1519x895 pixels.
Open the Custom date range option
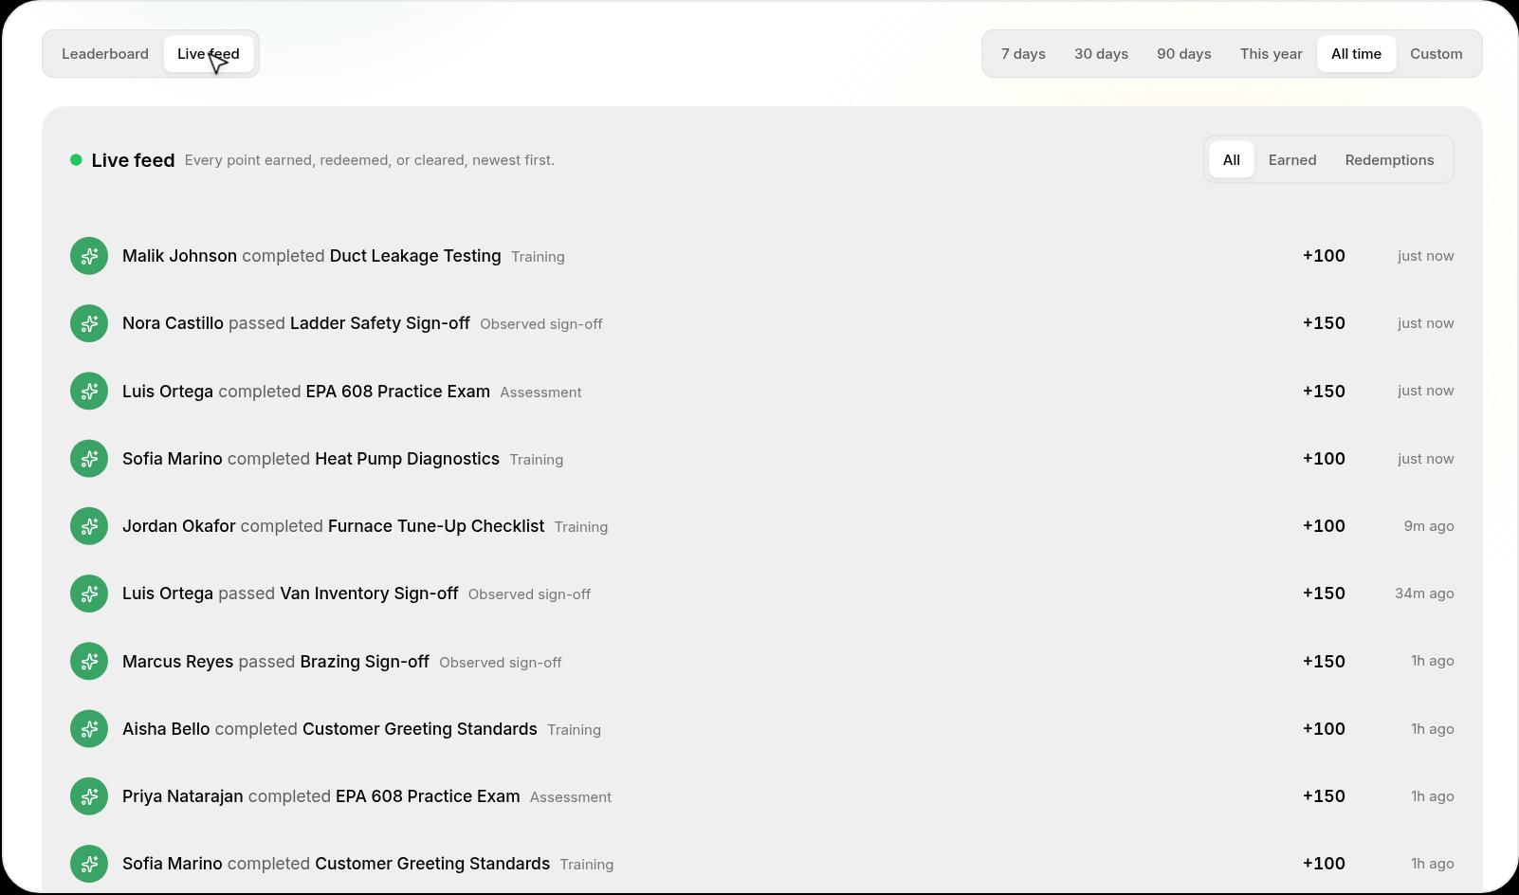tap(1436, 54)
